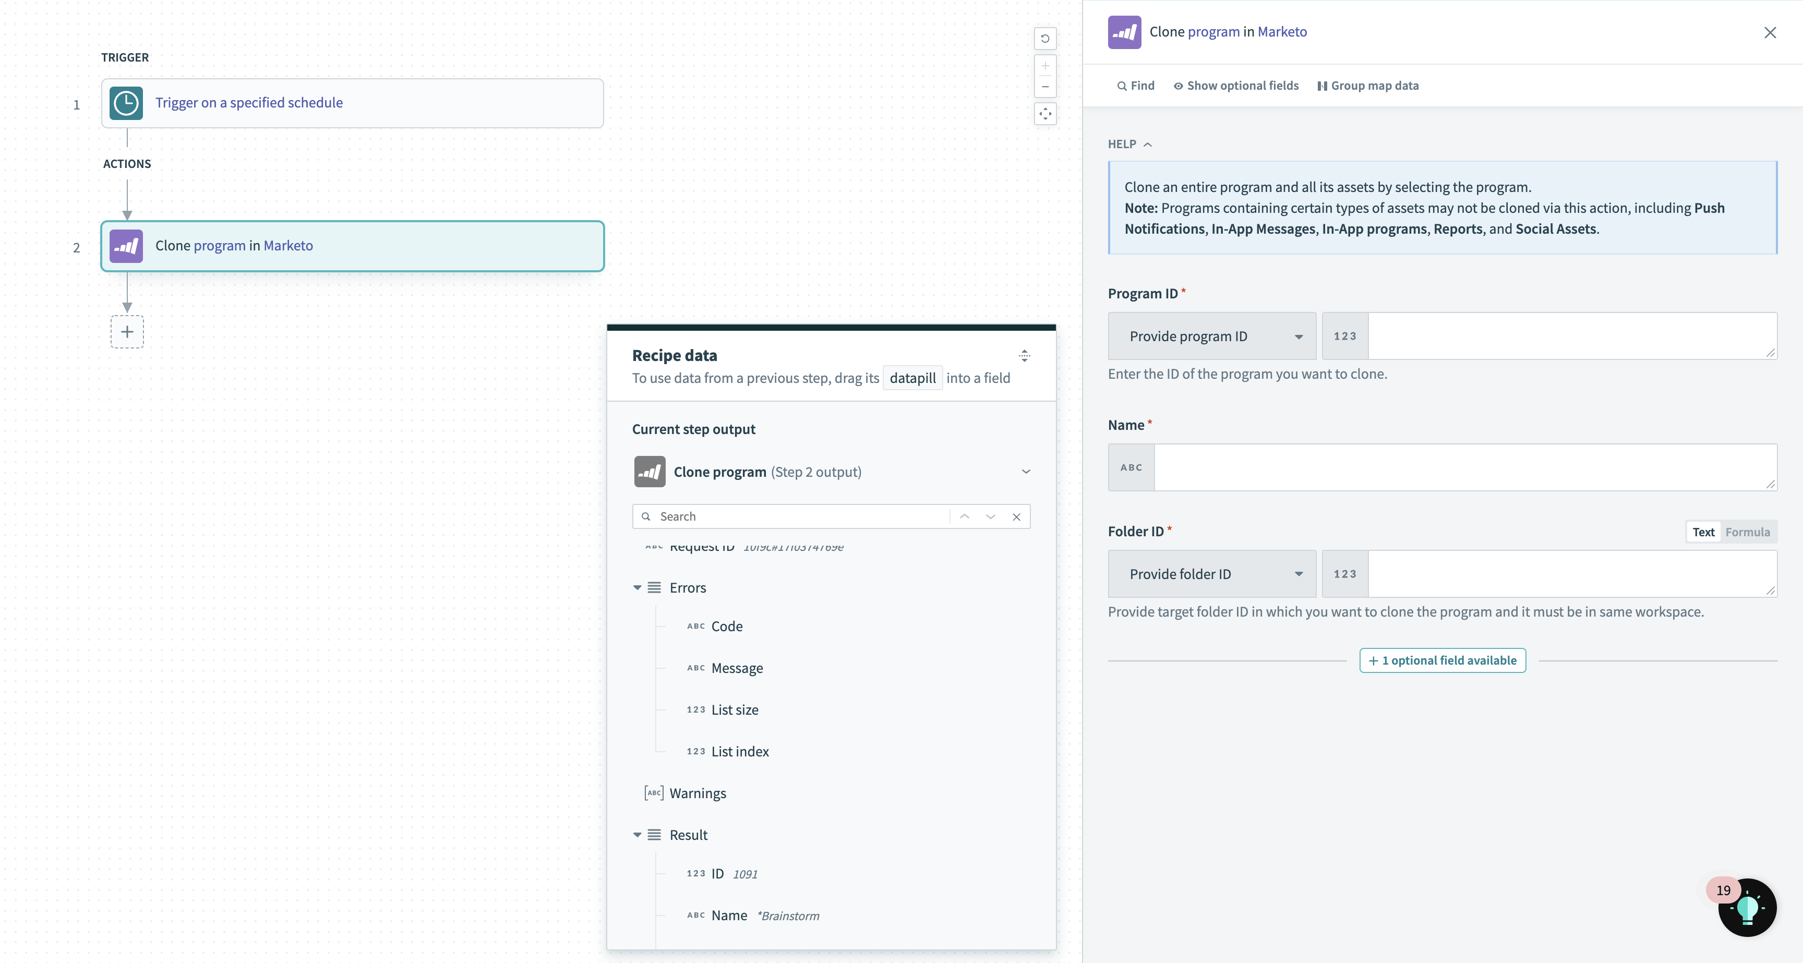Clear the datapill search box
Viewport: 1803px width, 963px height.
(x=1016, y=516)
